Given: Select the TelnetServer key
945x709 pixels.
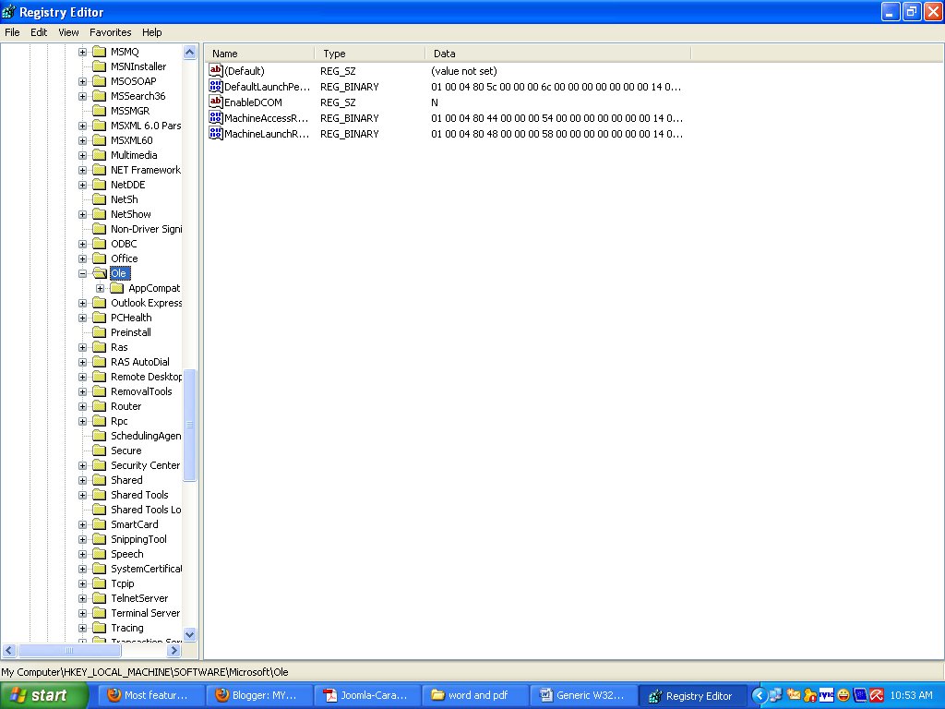Looking at the screenshot, I should click(x=139, y=598).
